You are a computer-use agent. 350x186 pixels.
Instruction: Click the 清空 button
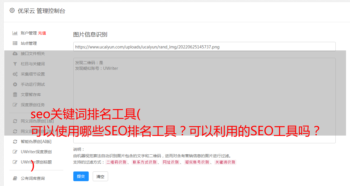pyautogui.click(x=100, y=176)
